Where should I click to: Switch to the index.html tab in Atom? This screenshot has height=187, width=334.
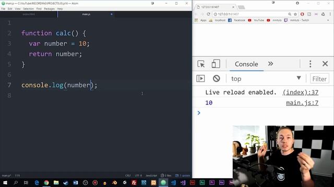point(29,14)
